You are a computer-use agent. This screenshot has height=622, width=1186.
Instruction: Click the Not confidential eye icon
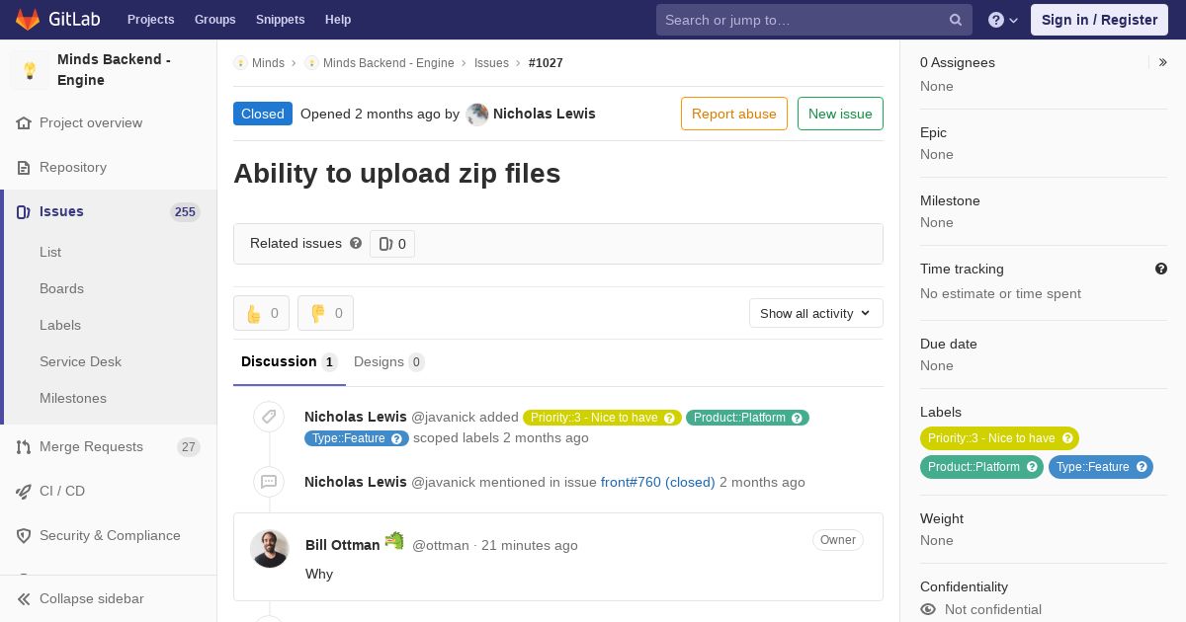(928, 609)
